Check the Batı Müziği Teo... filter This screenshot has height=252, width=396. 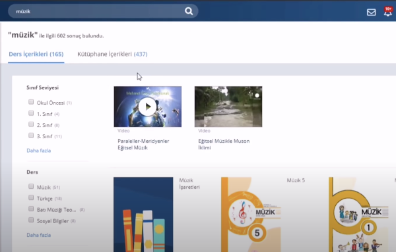pos(31,209)
